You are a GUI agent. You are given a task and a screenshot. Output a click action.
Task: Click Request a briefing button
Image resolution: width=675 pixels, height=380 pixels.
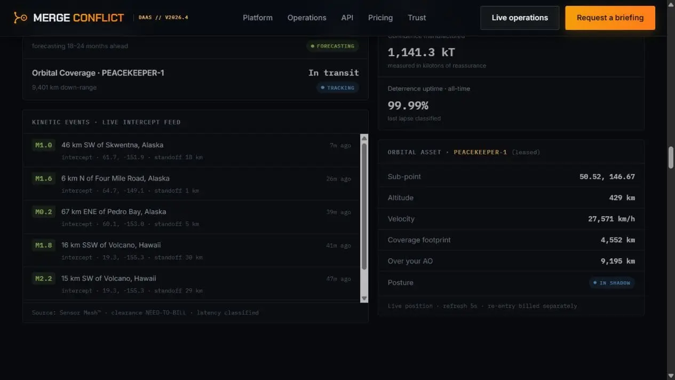coord(610,18)
